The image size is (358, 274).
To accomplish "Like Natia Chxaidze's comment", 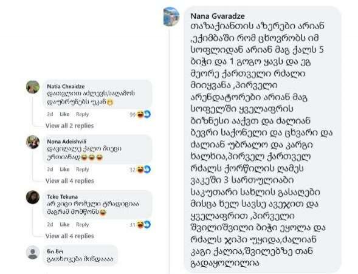I will [64, 114].
